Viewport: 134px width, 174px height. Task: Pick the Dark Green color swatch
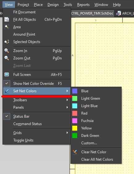75,136
